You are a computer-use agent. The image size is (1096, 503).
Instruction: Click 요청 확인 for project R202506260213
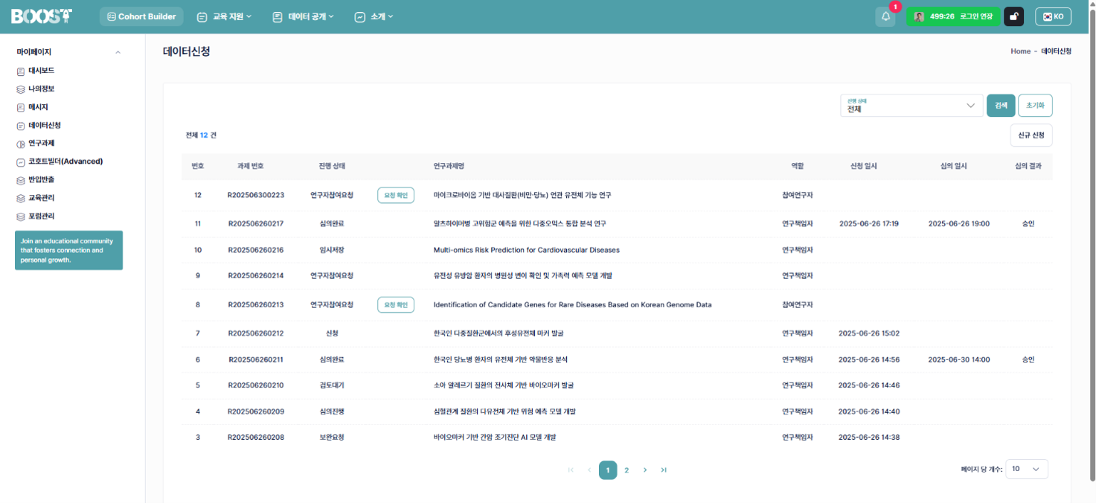[396, 304]
